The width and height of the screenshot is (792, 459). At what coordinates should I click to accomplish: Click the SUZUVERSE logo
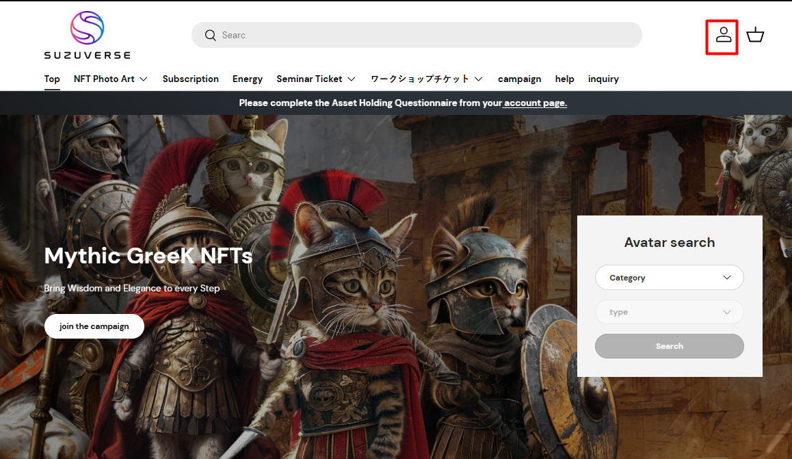pos(87,35)
